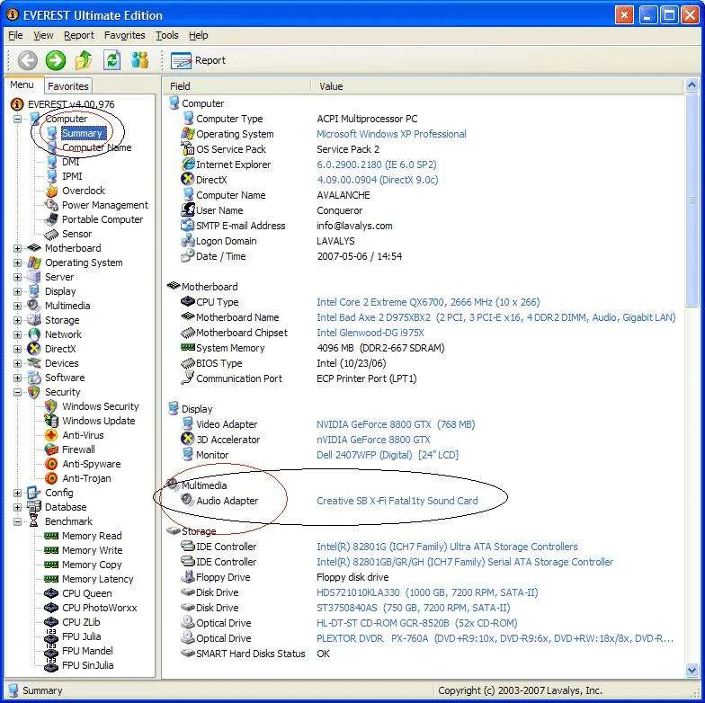Open Dell 2407WFP monitor link
Image resolution: width=705 pixels, height=703 pixels.
pyautogui.click(x=387, y=455)
